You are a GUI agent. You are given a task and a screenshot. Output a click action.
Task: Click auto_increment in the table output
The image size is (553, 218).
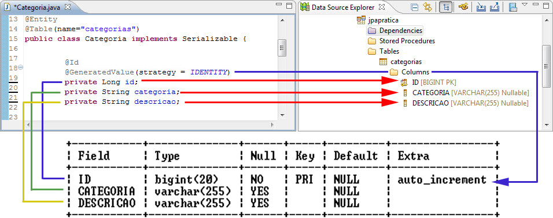click(442, 180)
